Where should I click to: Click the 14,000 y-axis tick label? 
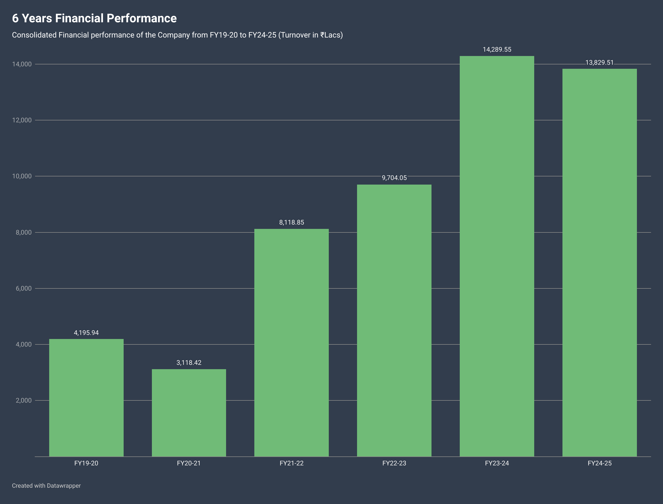tap(21, 64)
